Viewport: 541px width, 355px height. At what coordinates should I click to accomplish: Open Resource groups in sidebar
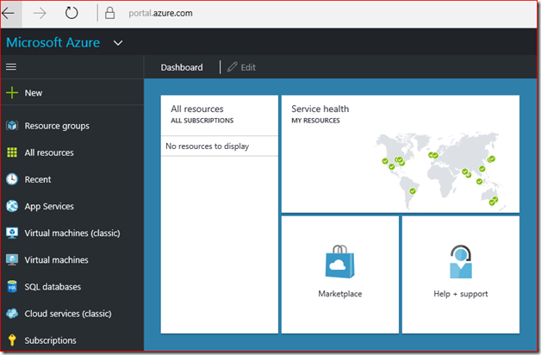click(x=57, y=126)
